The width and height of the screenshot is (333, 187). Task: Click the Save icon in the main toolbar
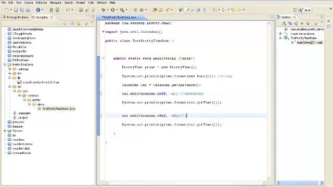(16, 10)
